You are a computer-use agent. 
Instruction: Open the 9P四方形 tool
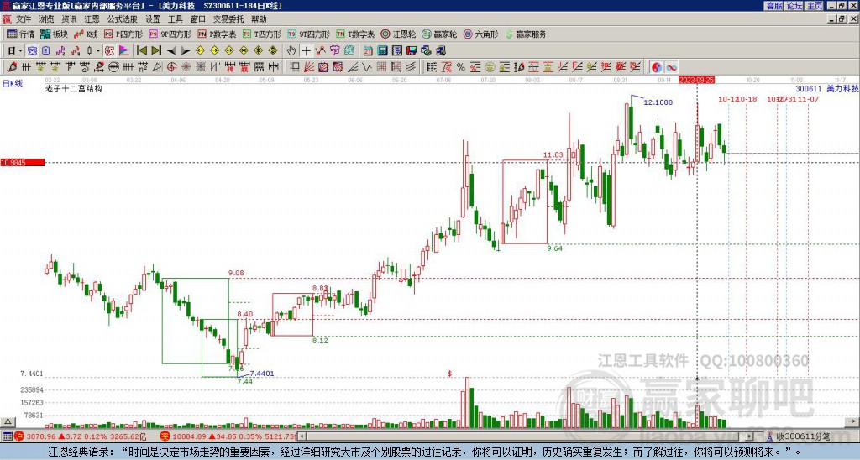click(170, 34)
